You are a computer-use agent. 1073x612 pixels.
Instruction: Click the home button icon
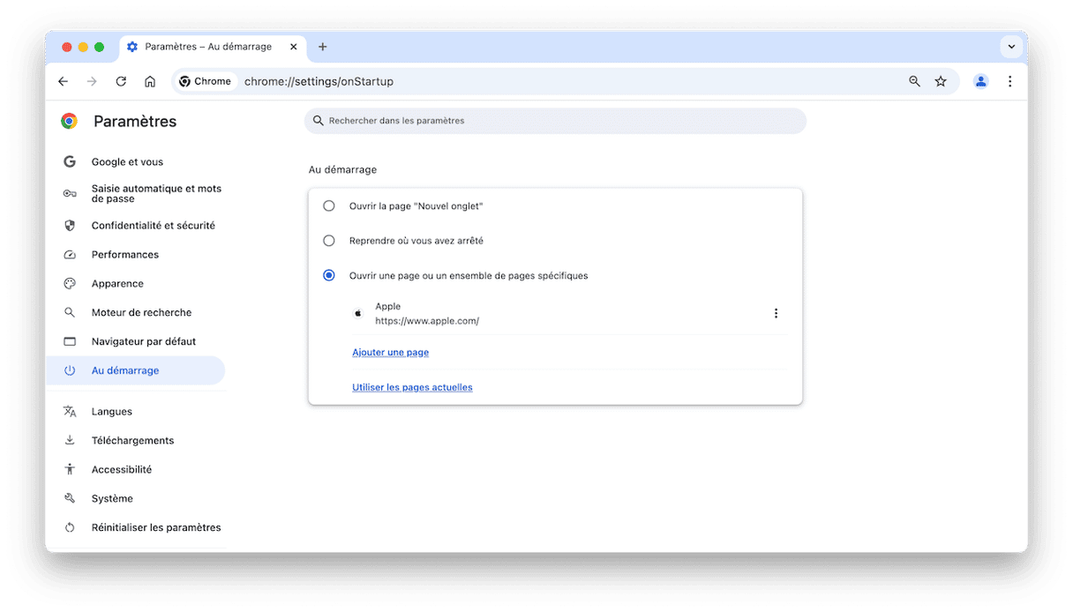click(150, 81)
